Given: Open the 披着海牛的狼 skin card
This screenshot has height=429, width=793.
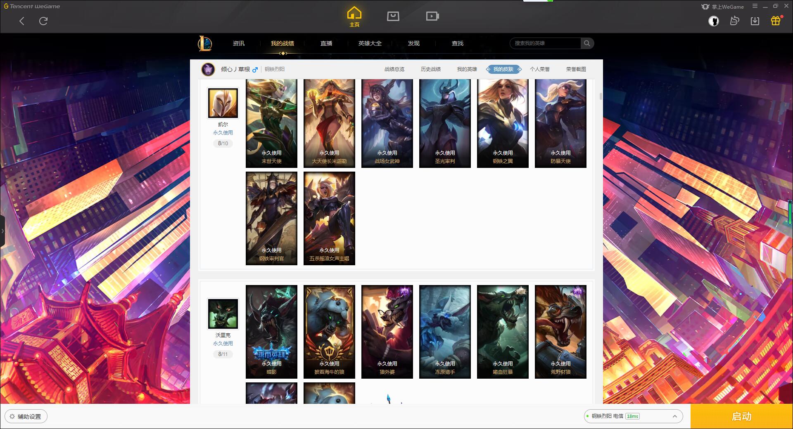Looking at the screenshot, I should click(329, 332).
